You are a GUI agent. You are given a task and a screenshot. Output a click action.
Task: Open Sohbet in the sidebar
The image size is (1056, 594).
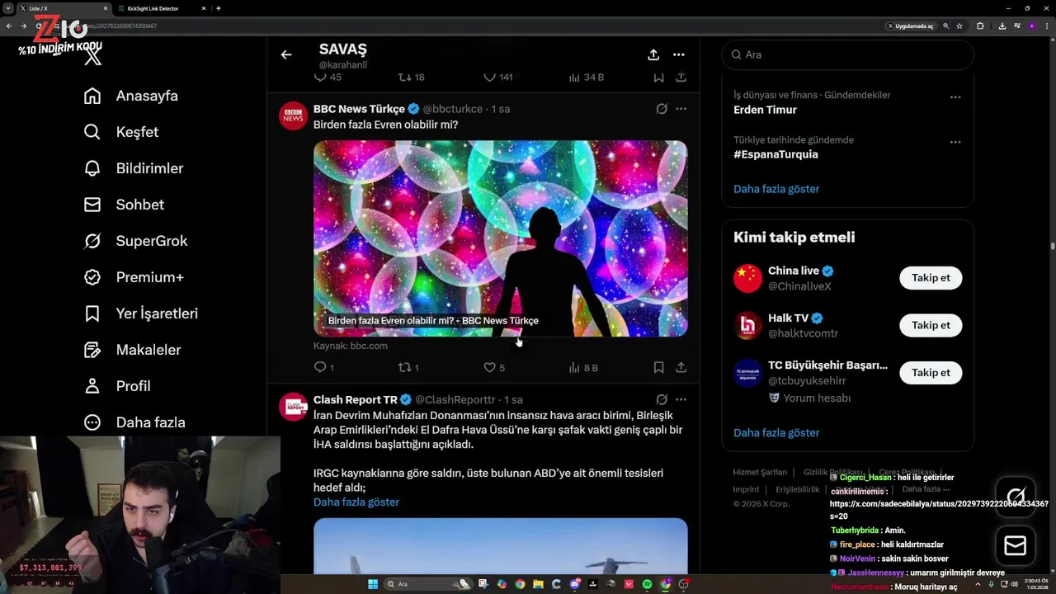click(124, 205)
